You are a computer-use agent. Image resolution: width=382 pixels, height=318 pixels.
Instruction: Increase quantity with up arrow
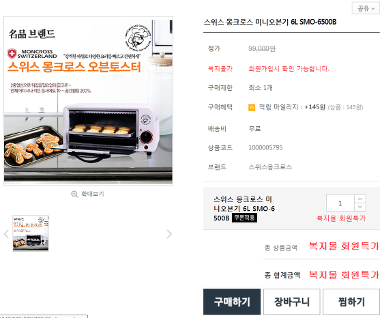[x=360, y=199]
